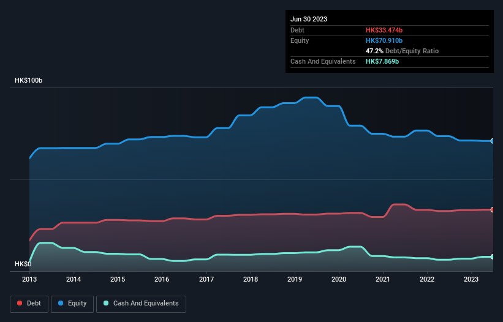This screenshot has height=322, width=503.
Task: Click the red Debt end-point marker
Action: 493,209
